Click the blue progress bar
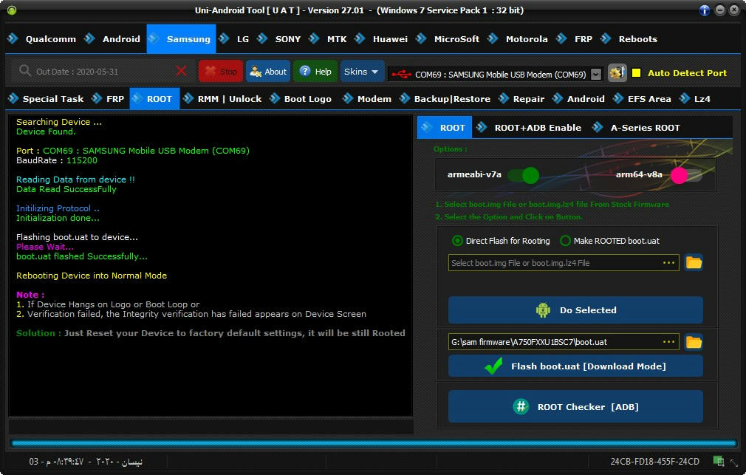The height and width of the screenshot is (475, 746). 374,443
